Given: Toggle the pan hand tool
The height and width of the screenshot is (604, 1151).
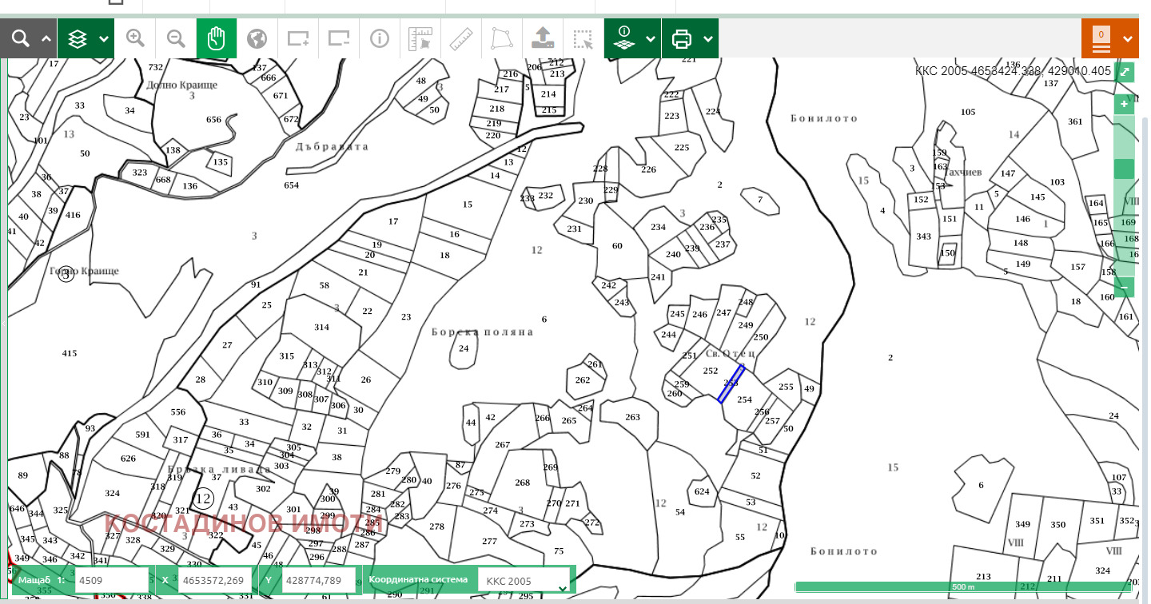Looking at the screenshot, I should (x=217, y=38).
